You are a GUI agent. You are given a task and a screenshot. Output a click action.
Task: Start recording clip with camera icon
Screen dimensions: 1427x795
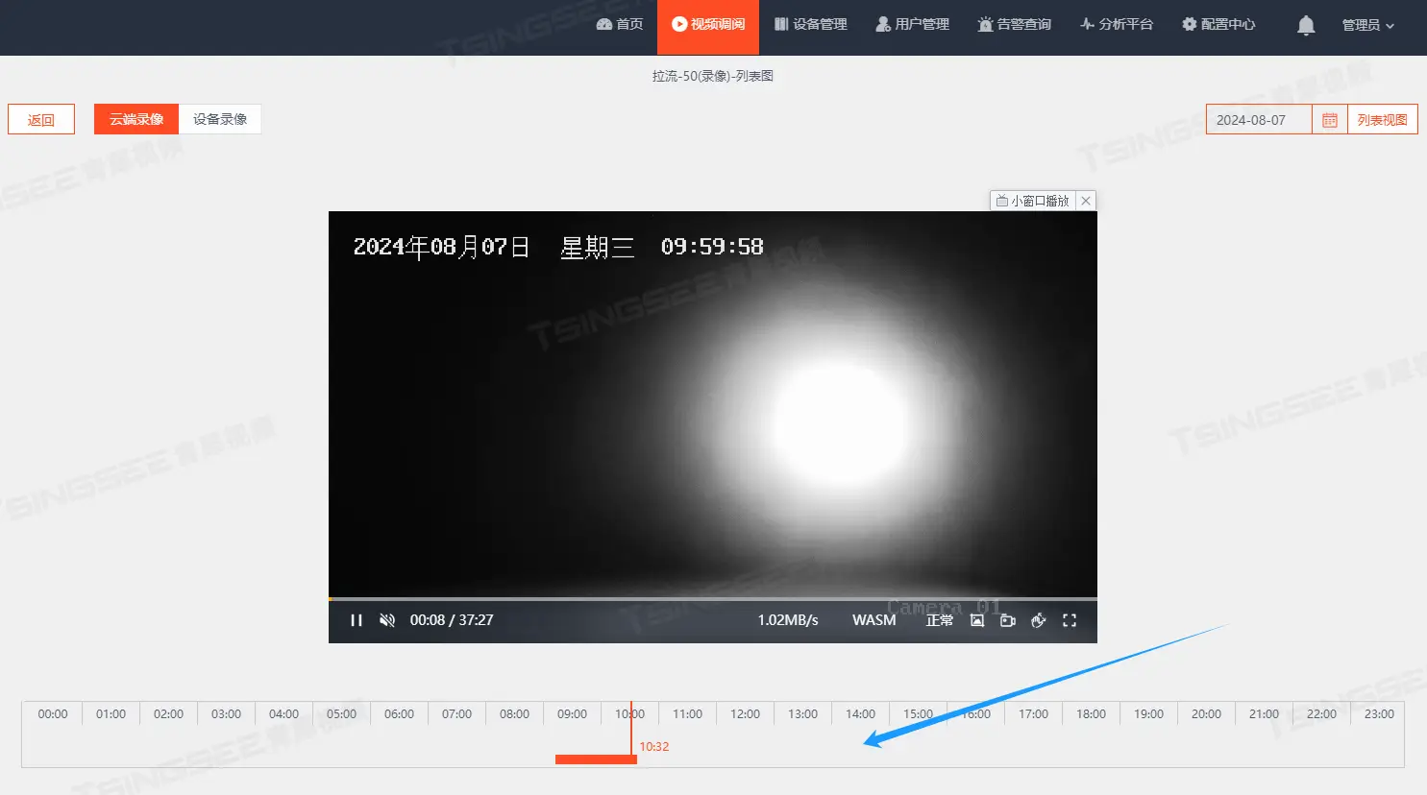(x=1008, y=620)
